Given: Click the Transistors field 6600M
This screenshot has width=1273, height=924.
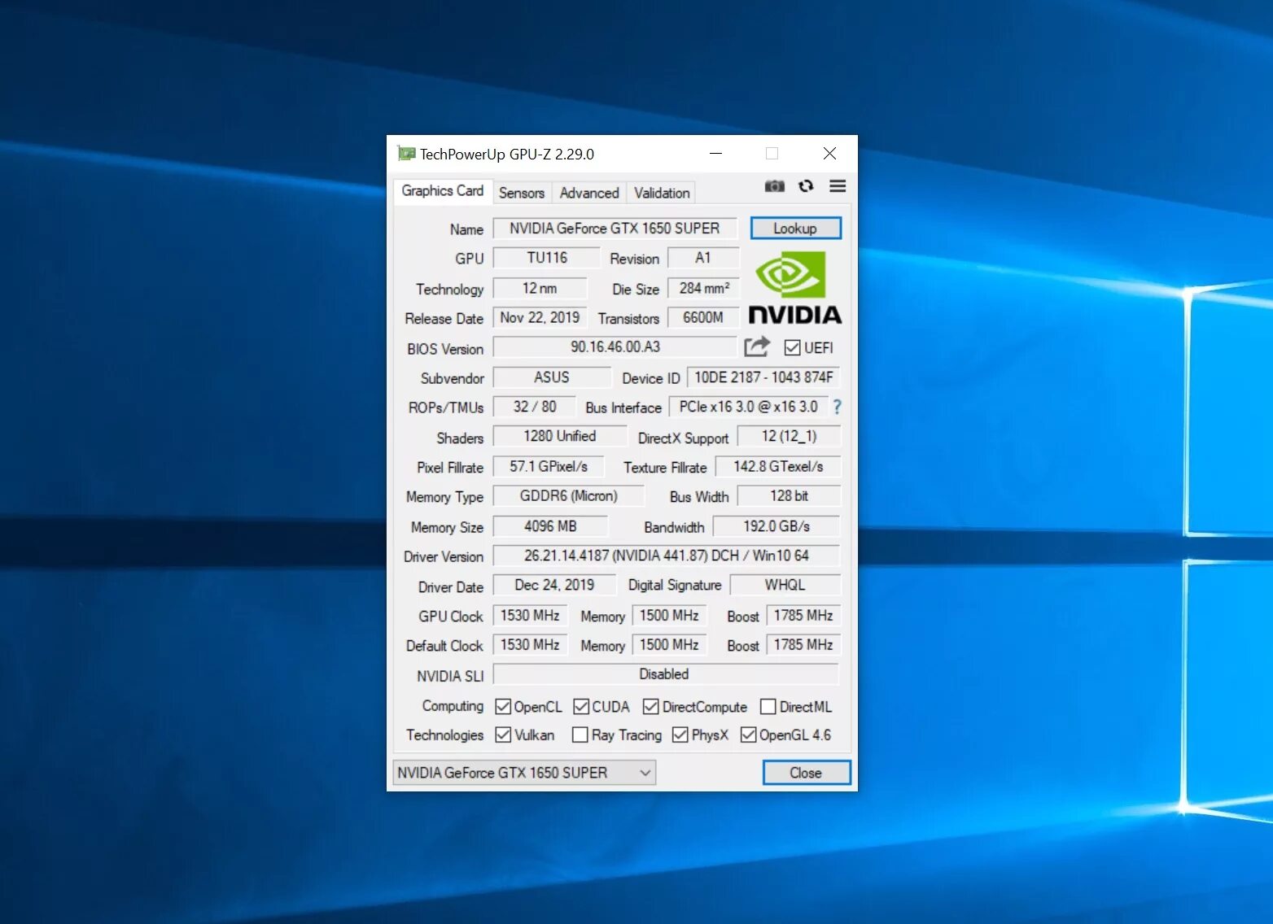Looking at the screenshot, I should 703,317.
